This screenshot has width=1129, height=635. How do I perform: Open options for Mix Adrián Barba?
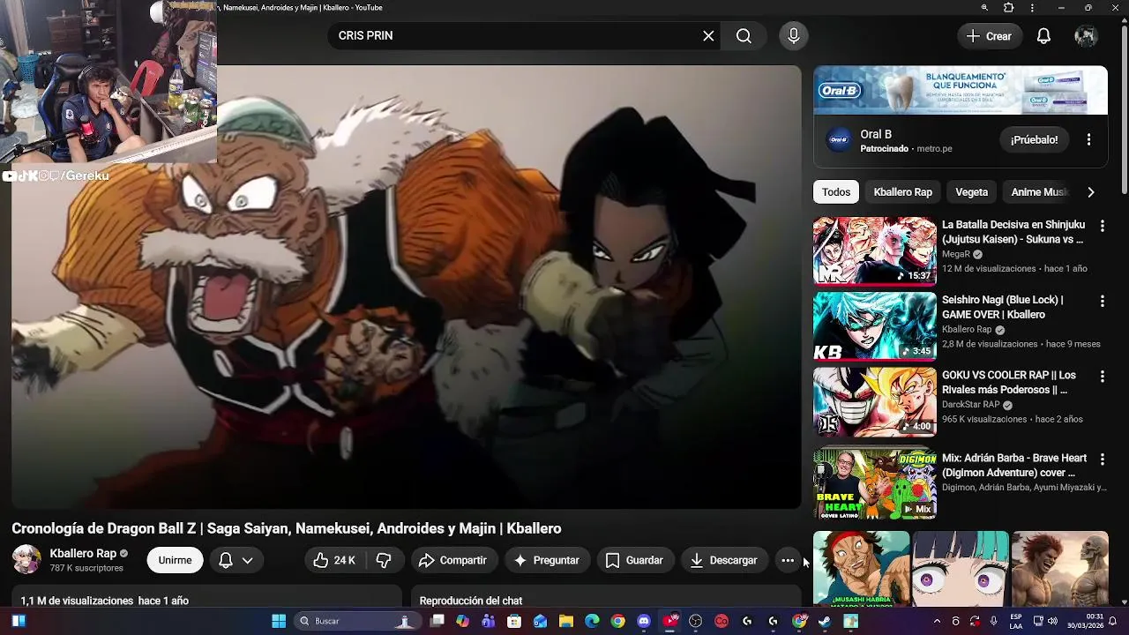1102,459
